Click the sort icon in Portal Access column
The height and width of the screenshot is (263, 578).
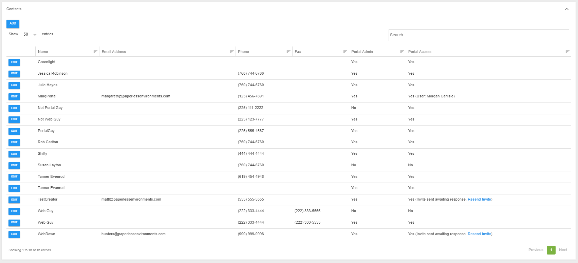click(x=567, y=51)
